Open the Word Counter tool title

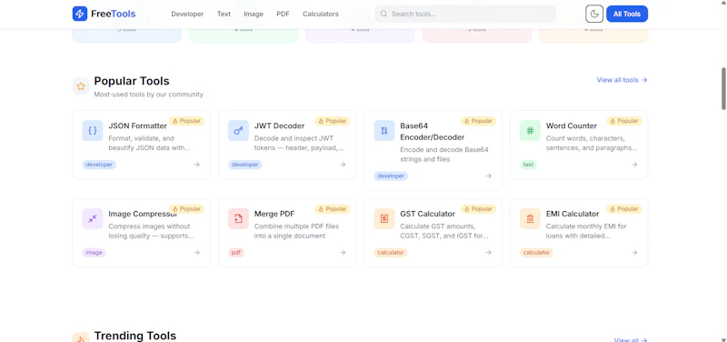coord(572,126)
